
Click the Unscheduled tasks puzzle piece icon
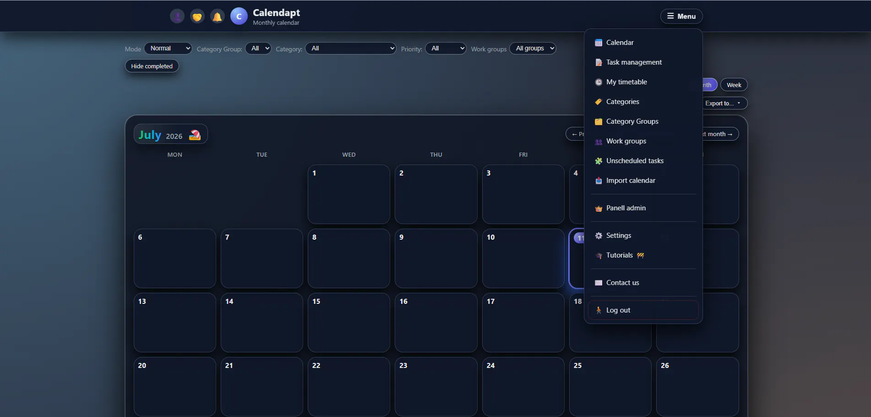[599, 161]
